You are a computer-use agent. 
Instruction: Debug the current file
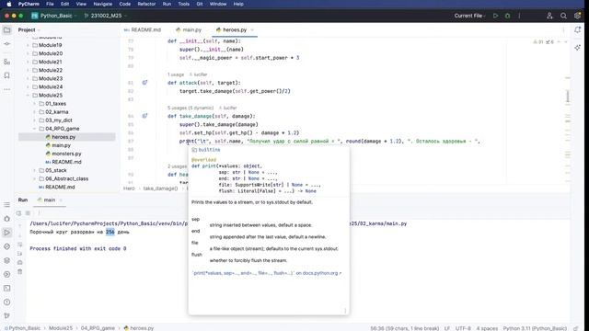[507, 16]
